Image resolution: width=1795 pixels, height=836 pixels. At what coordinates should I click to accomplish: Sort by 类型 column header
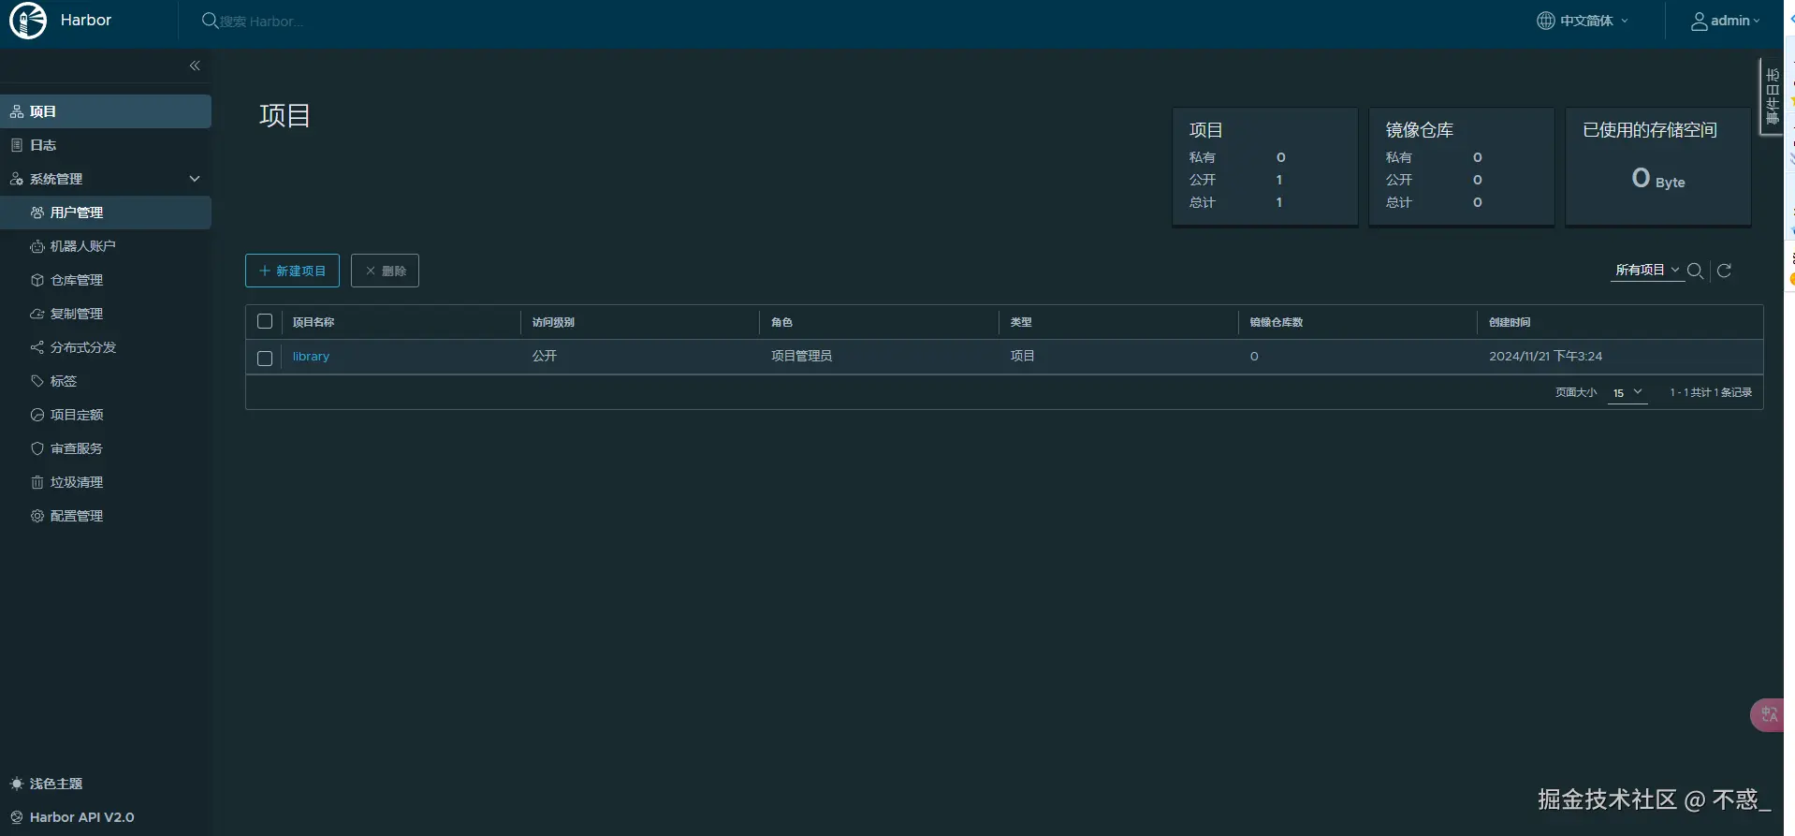click(x=1021, y=322)
